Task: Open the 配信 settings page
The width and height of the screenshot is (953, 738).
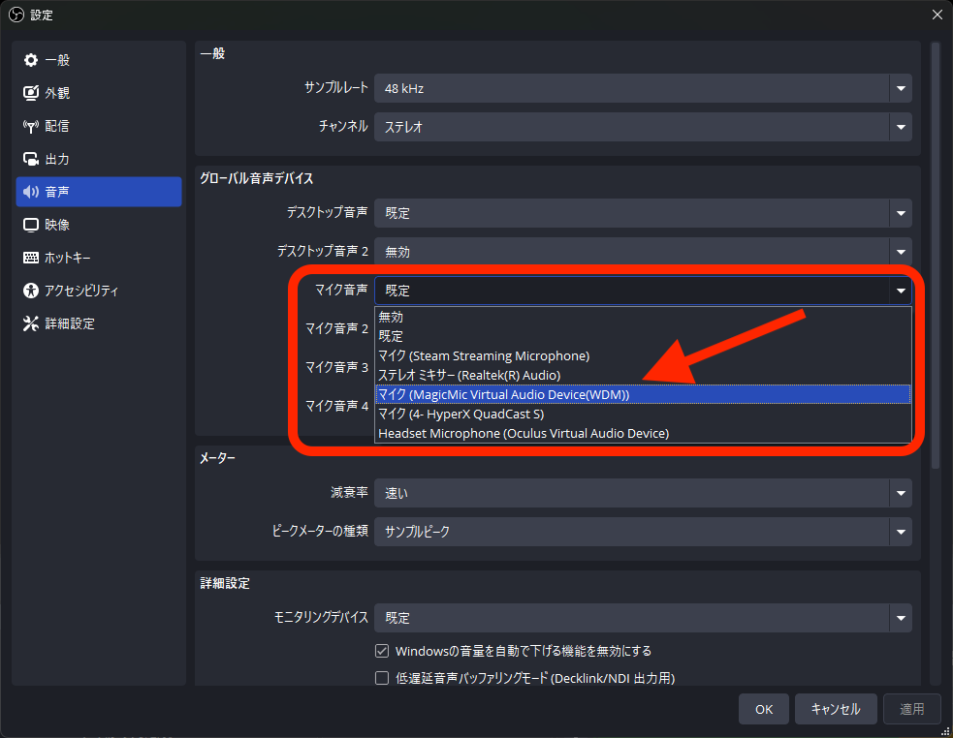Action: pyautogui.click(x=99, y=126)
